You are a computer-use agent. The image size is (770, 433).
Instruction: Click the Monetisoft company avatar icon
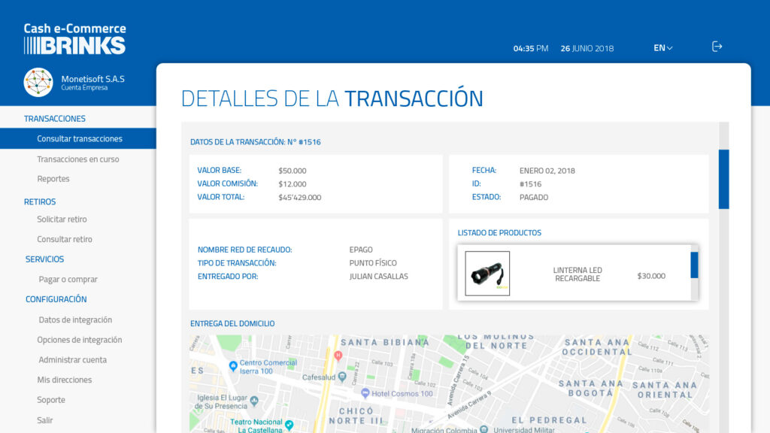coord(38,83)
